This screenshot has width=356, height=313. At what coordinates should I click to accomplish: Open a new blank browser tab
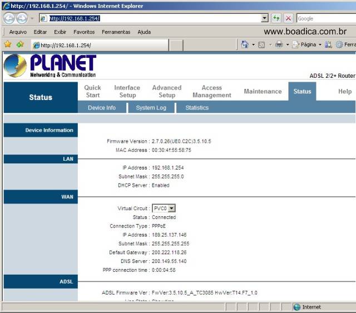176,46
